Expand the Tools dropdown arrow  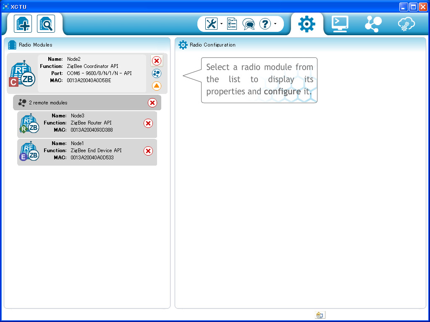221,24
